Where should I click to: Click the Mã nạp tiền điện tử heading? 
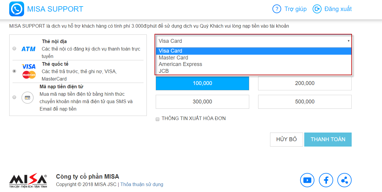click(x=61, y=86)
